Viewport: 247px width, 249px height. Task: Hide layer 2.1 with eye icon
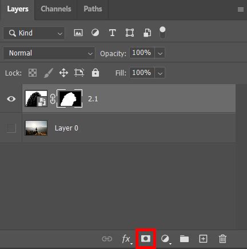(11, 99)
